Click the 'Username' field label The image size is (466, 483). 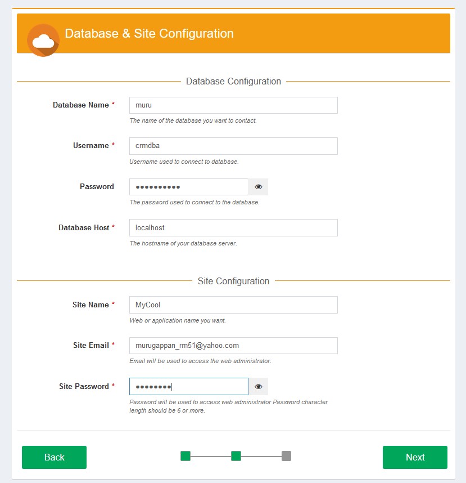tap(91, 145)
